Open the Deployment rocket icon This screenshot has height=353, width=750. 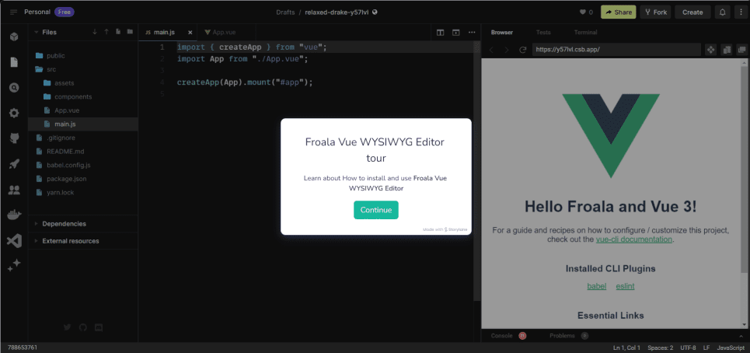point(14,164)
